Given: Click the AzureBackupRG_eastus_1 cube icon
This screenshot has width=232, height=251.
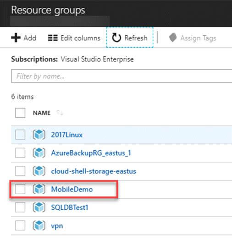Looking at the screenshot, I should coord(39,153).
